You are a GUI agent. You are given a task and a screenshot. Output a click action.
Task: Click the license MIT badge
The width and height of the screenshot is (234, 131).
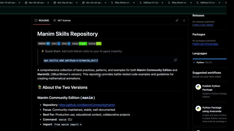tap(95, 44)
